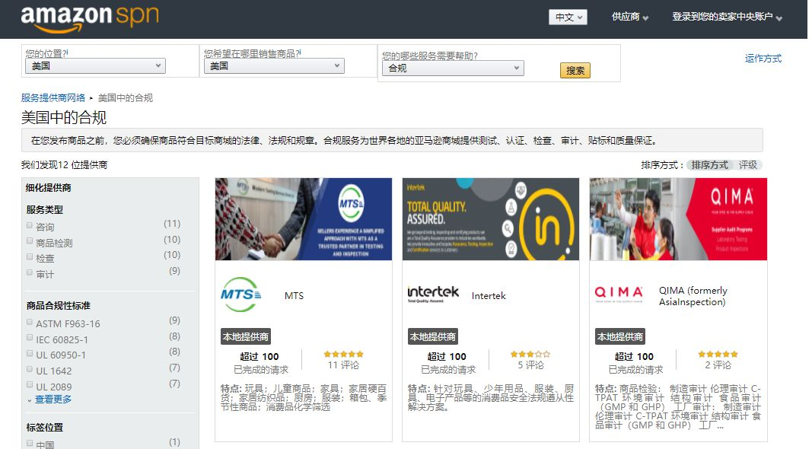Open the 运作方式 link
The image size is (812, 449).
pos(763,59)
